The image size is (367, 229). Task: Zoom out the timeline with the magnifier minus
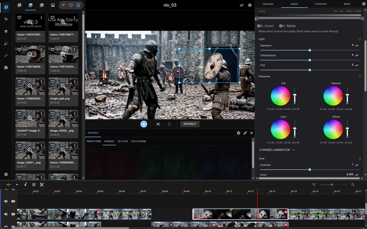click(x=314, y=185)
